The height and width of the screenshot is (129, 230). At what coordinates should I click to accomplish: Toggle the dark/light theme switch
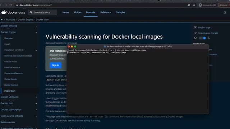coord(202,38)
